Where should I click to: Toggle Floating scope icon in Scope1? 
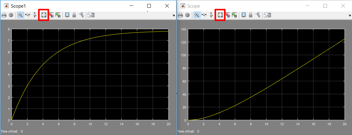67,15
